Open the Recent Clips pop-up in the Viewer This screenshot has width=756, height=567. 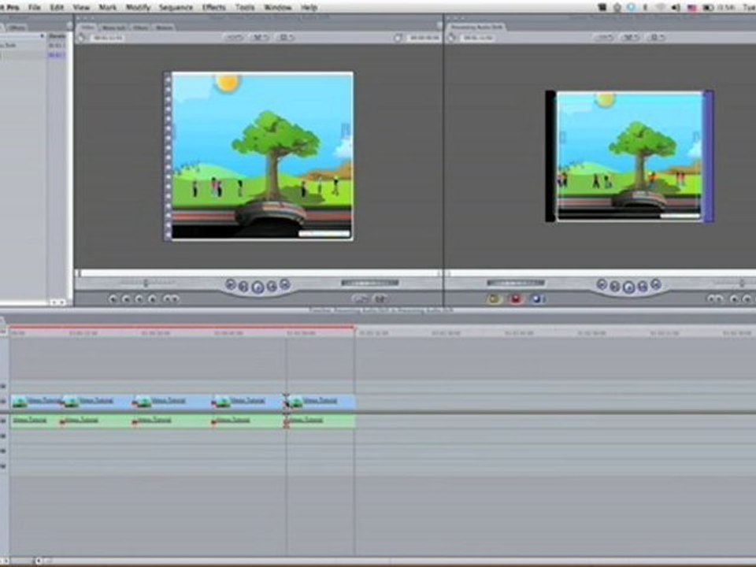(x=359, y=299)
